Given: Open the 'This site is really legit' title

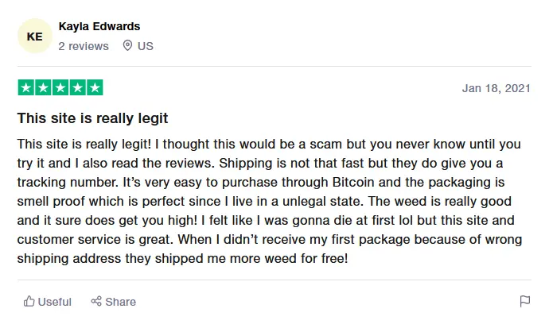Looking at the screenshot, I should pyautogui.click(x=93, y=118).
